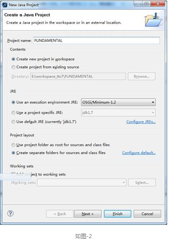
Task: Open the Configure JREs link
Action: pyautogui.click(x=141, y=122)
